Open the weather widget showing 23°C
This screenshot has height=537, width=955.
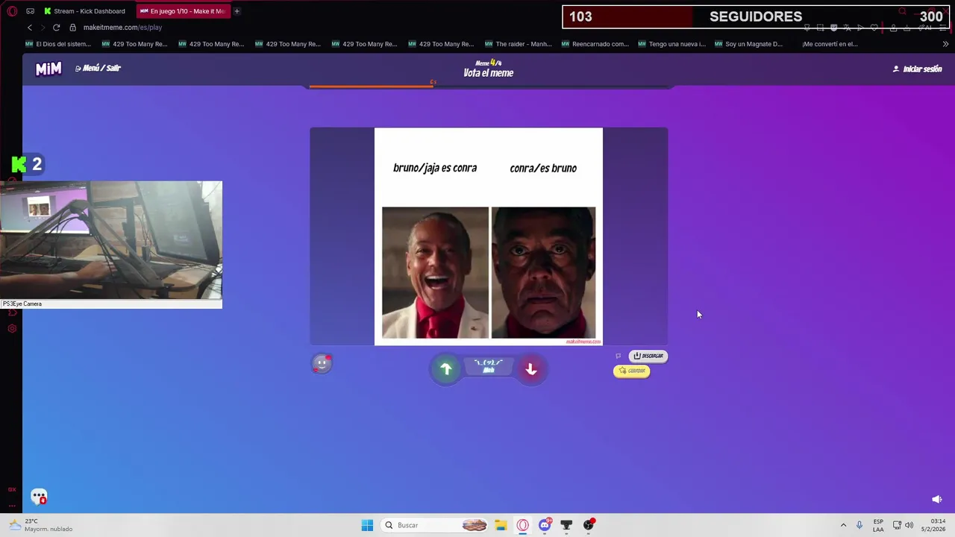pyautogui.click(x=41, y=525)
